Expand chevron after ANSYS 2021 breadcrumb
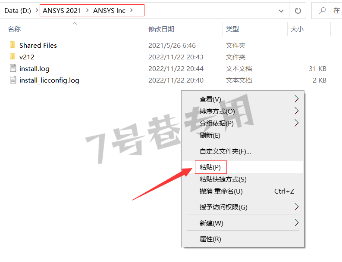Viewport: 342px width, 262px height. [x=88, y=10]
